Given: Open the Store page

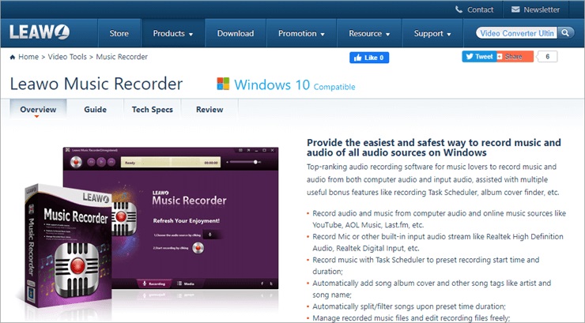Looking at the screenshot, I should (119, 33).
